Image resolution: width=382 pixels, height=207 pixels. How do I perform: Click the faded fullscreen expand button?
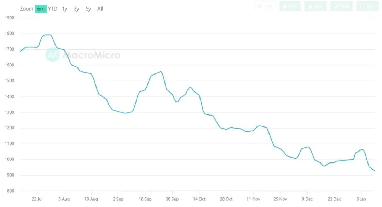[367, 6]
